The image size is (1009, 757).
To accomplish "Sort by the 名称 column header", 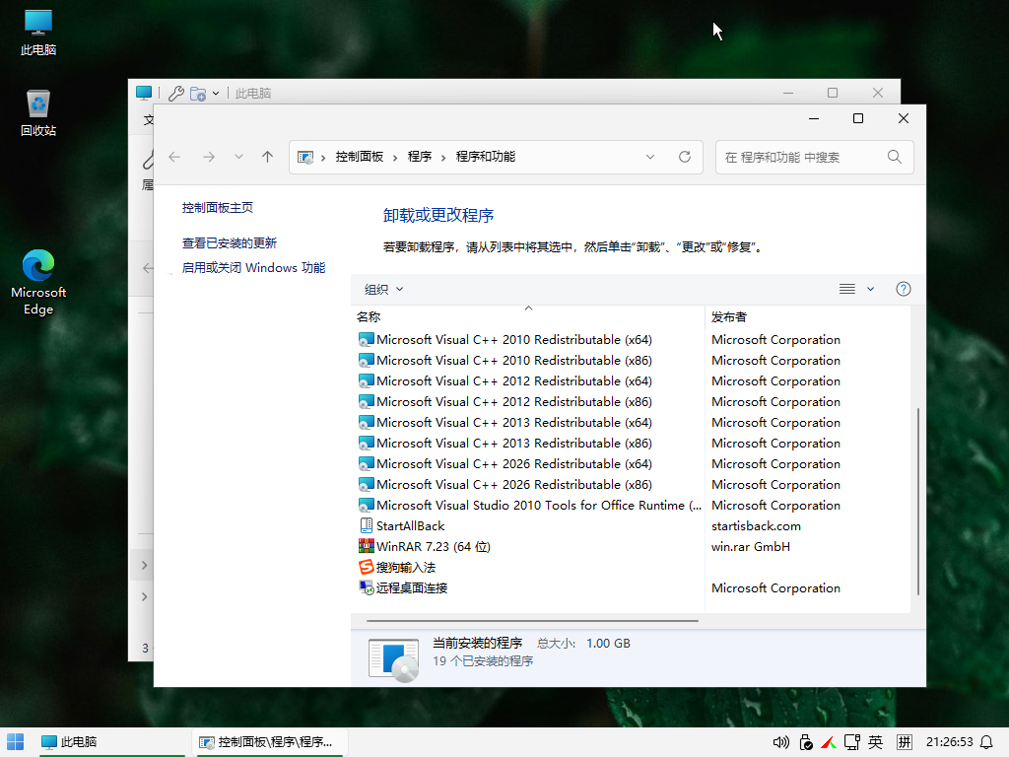I will click(528, 316).
